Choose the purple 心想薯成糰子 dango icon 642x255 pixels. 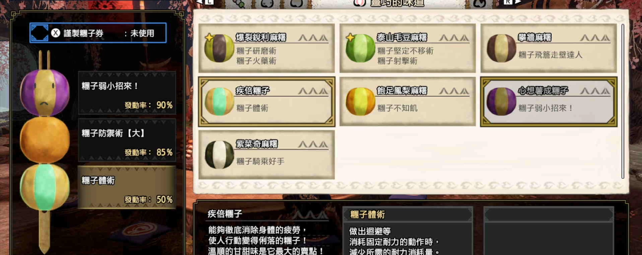tap(501, 101)
